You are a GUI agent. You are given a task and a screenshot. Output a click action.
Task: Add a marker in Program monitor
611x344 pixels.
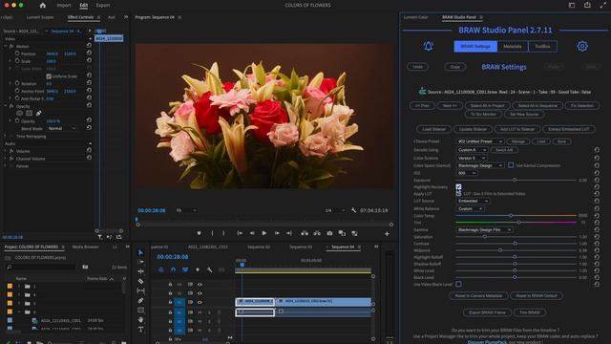click(200, 233)
